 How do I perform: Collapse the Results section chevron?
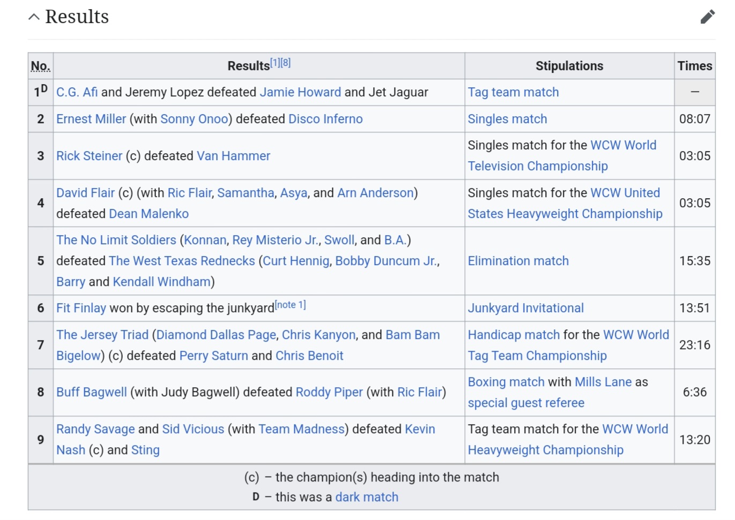pos(34,17)
